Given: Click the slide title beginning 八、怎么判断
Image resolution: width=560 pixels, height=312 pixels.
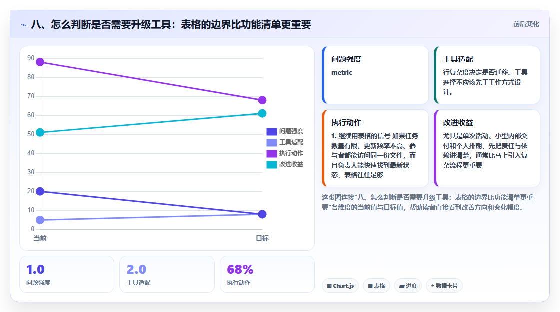Looking at the screenshot, I should (x=171, y=24).
